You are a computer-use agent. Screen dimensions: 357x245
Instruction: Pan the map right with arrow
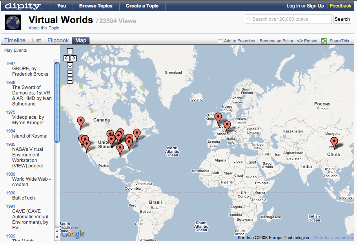(73, 58)
